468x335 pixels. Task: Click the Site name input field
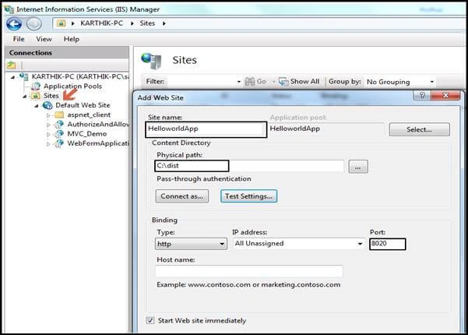point(206,129)
